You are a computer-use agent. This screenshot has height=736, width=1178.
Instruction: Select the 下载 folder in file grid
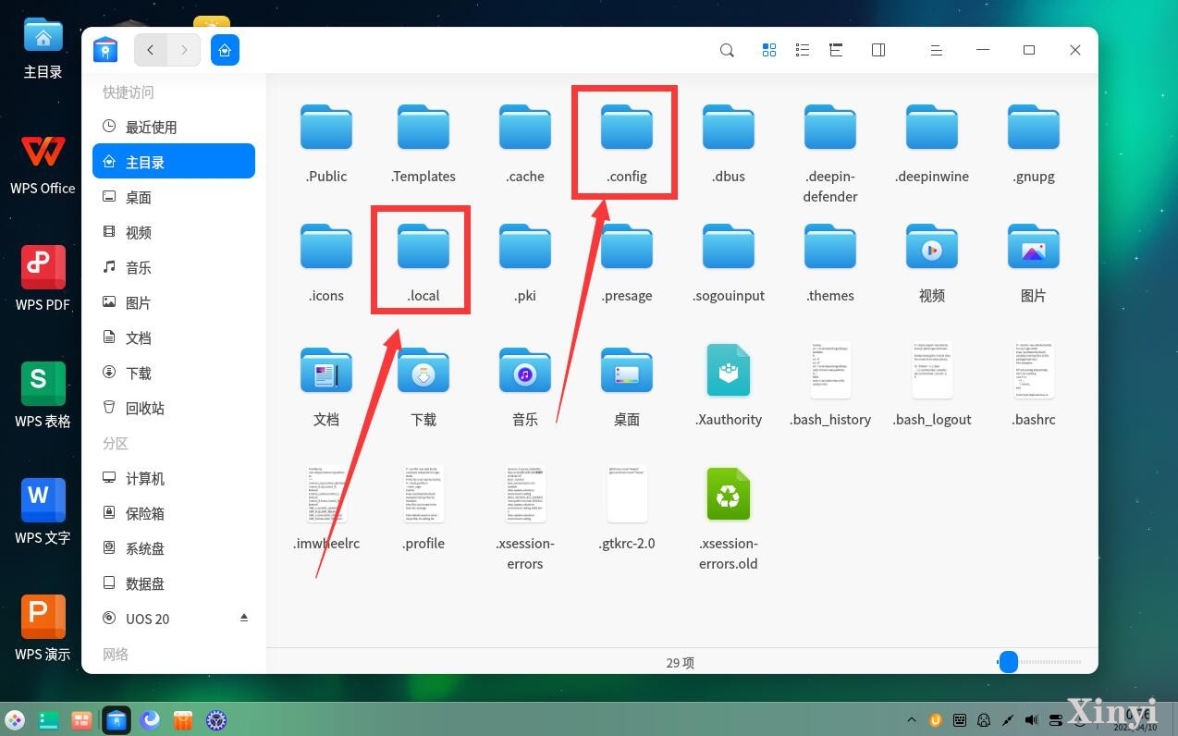pos(423,371)
